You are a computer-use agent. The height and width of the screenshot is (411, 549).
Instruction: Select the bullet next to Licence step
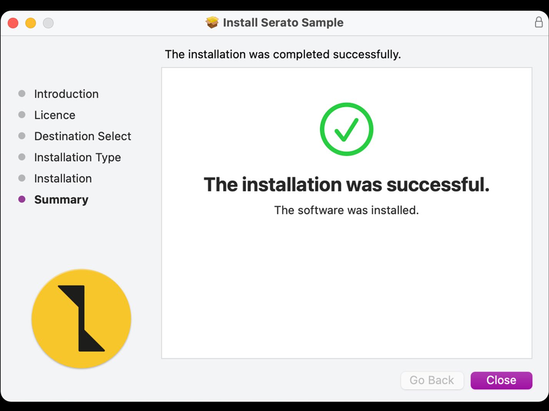click(x=21, y=114)
